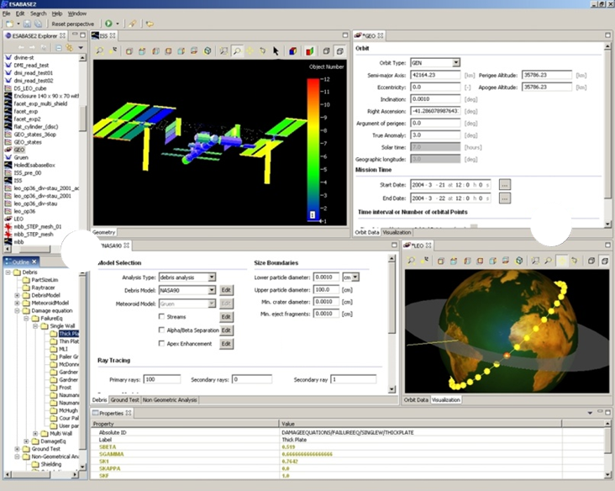Image resolution: width=615 pixels, height=491 pixels.
Task: Click the browse button beside End Date
Action: (504, 198)
